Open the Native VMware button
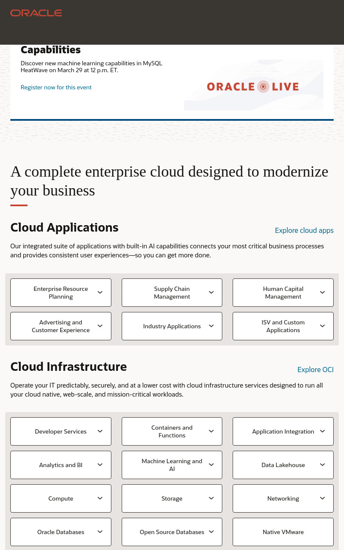The height and width of the screenshot is (550, 344). [x=283, y=532]
